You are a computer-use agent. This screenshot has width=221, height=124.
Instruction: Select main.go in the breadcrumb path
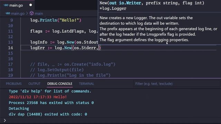(x=18, y=13)
